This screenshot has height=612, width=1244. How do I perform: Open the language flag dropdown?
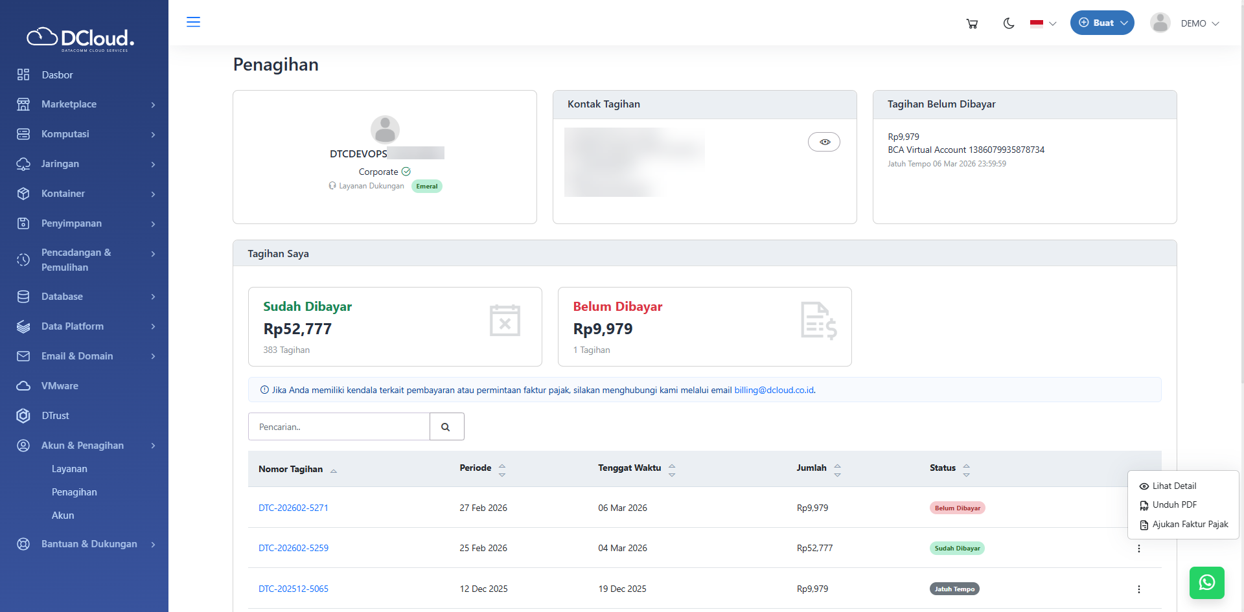tap(1042, 23)
